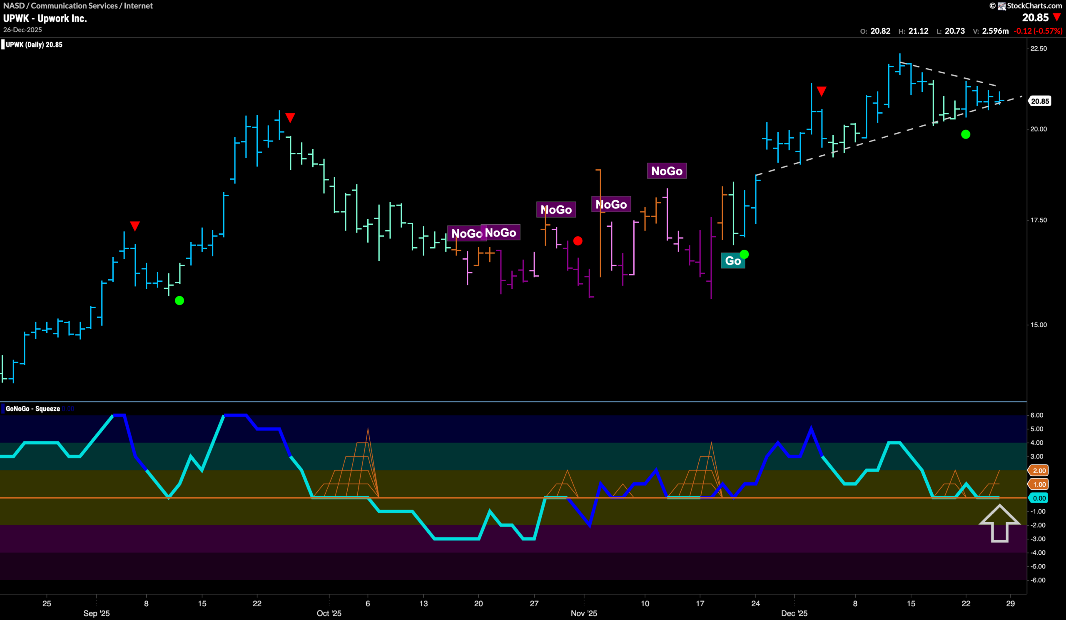Viewport: 1066px width, 620px height.
Task: Click the red triangle marker in early September
Action: click(134, 226)
